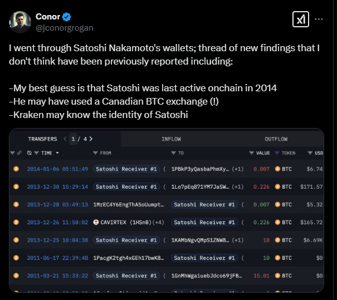Switch to the OUTFLOW tab

(x=276, y=139)
